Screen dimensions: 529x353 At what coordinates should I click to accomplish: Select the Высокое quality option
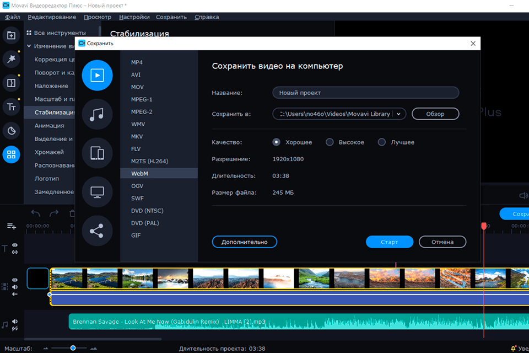coord(330,142)
